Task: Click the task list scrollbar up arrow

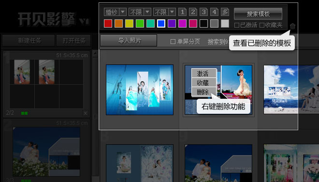Action: click(x=95, y=53)
